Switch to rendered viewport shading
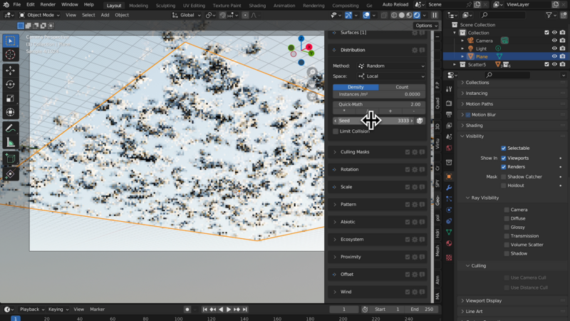The image size is (570, 321). click(x=417, y=15)
